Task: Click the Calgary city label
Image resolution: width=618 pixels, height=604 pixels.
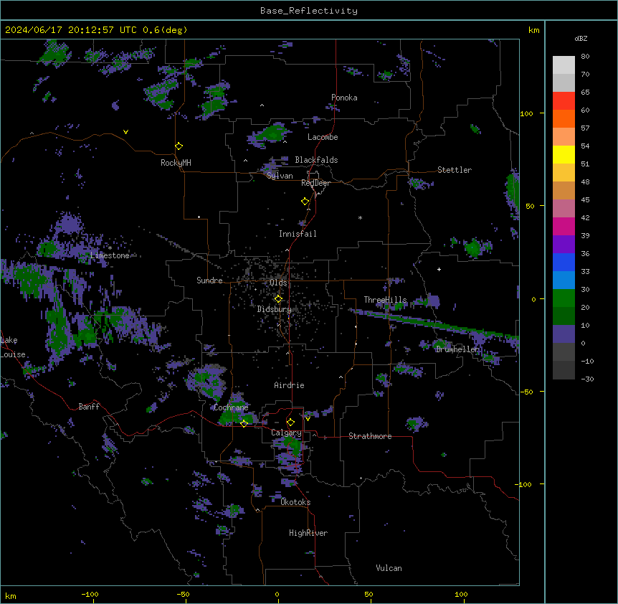Action: [x=286, y=433]
